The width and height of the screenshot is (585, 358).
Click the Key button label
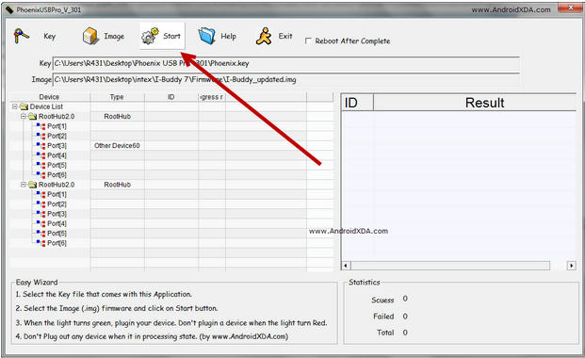pos(49,36)
